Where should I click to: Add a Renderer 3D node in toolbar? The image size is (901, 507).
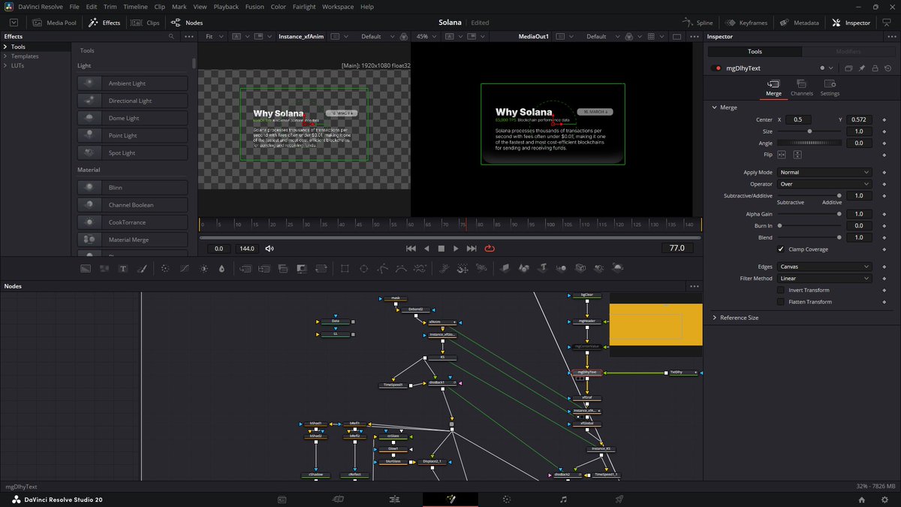coord(617,268)
